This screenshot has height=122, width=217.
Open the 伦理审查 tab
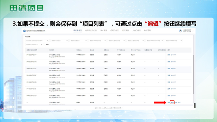[125, 30]
